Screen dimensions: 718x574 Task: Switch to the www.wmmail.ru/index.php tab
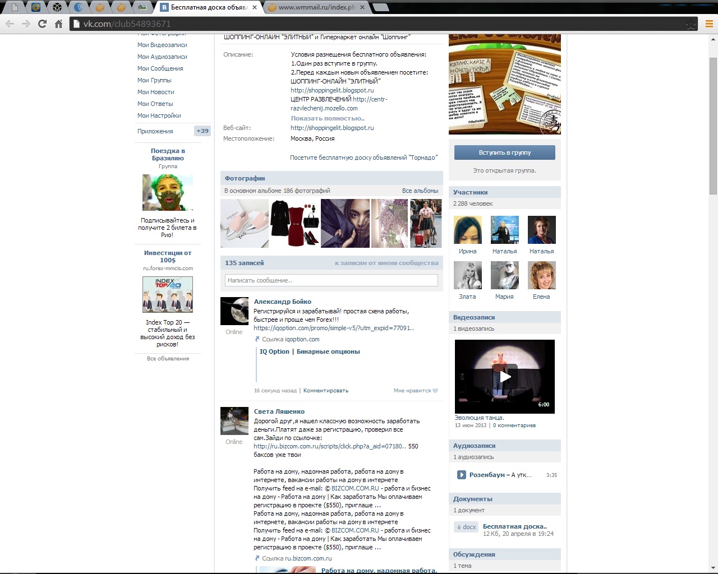316,7
